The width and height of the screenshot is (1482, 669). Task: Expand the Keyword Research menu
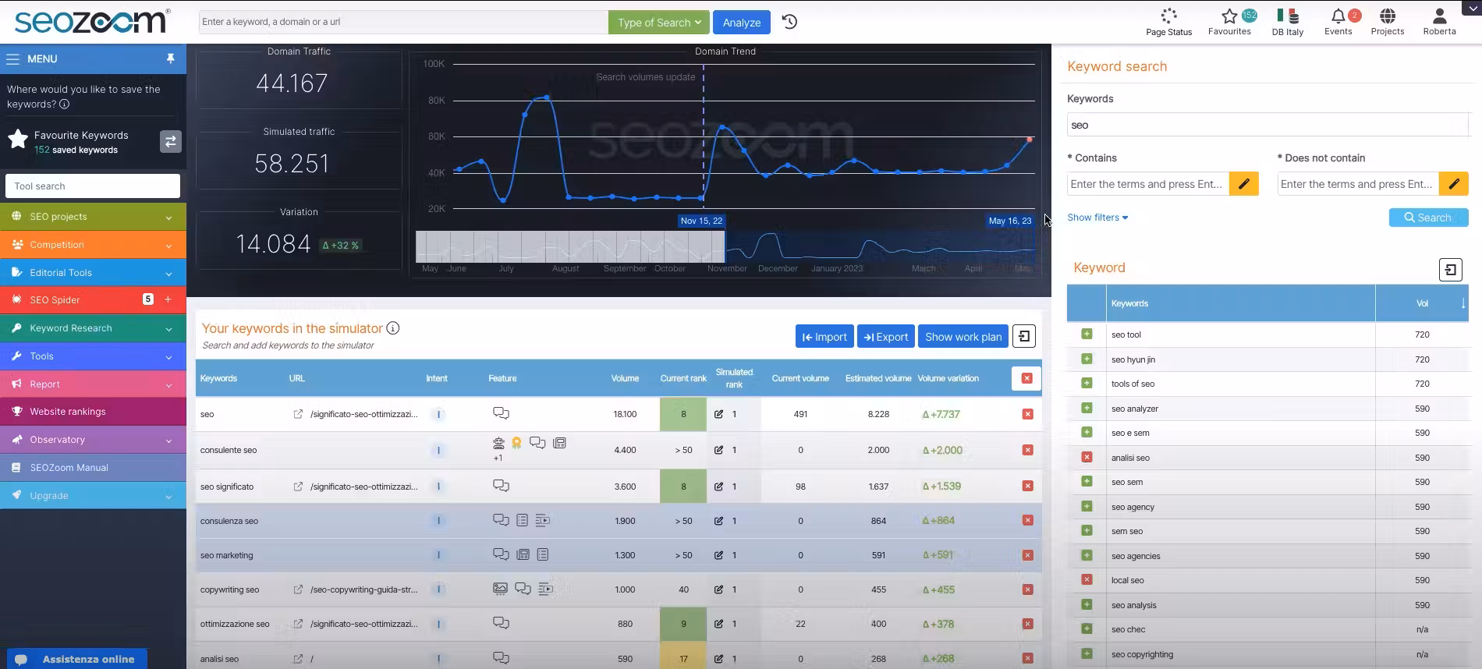[x=93, y=328]
